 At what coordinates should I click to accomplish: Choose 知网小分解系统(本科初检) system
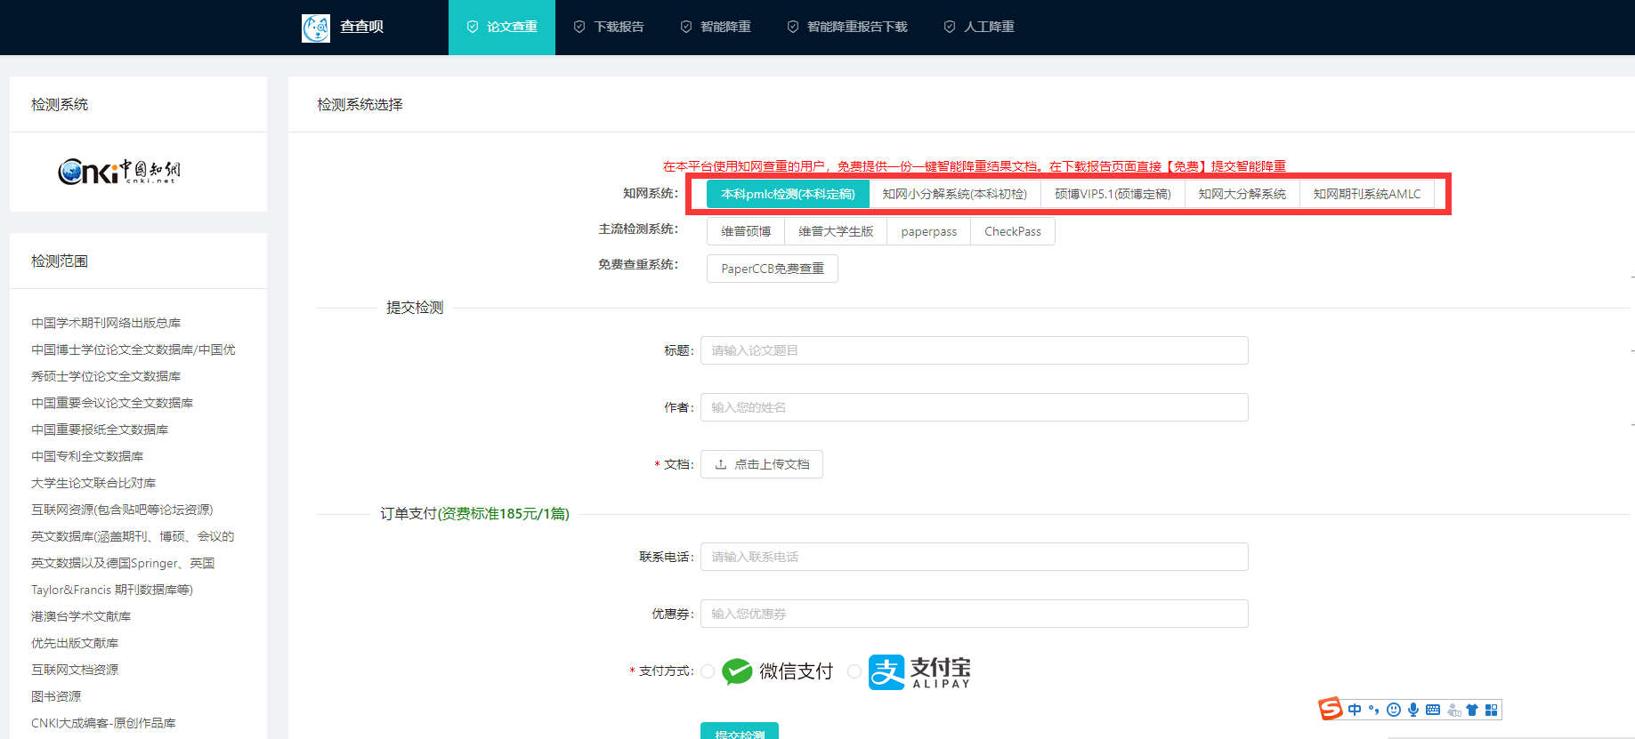(x=955, y=194)
